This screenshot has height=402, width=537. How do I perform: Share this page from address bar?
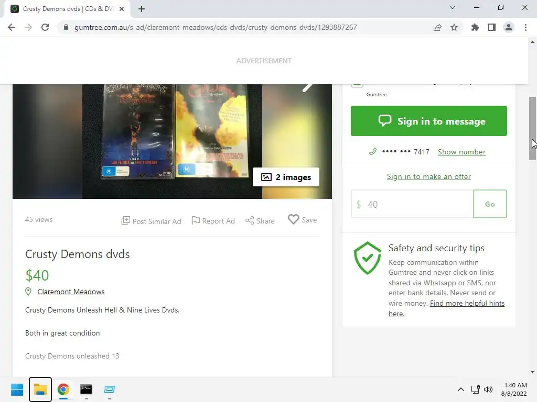point(437,27)
